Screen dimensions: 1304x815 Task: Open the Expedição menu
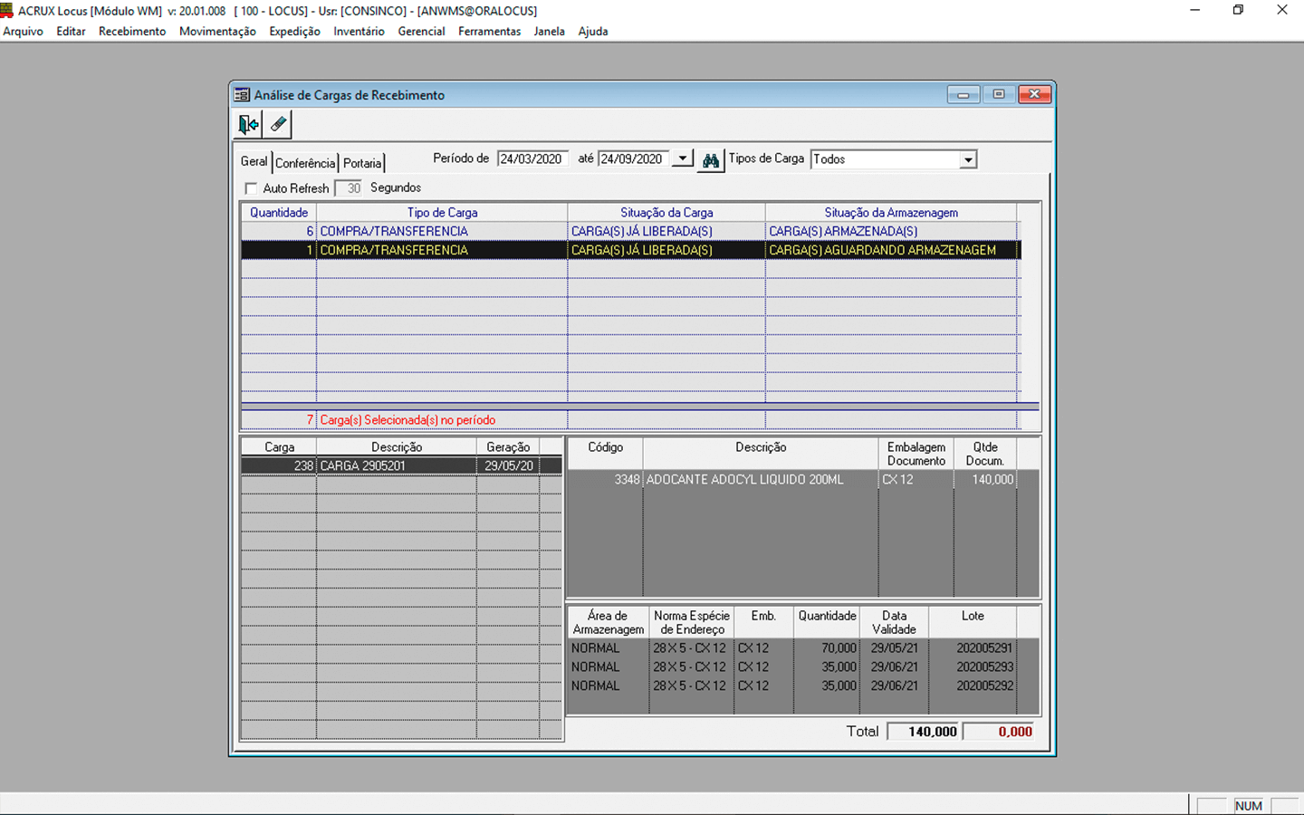(x=294, y=31)
